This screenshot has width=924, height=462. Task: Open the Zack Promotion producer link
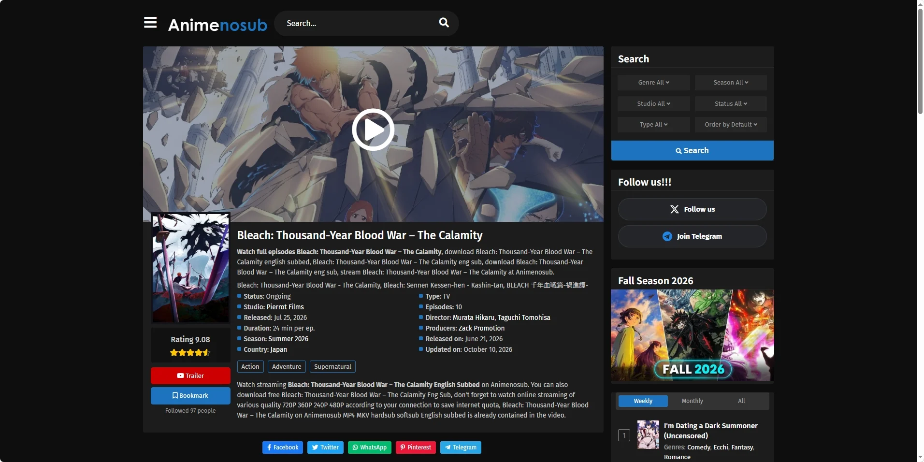tap(481, 328)
